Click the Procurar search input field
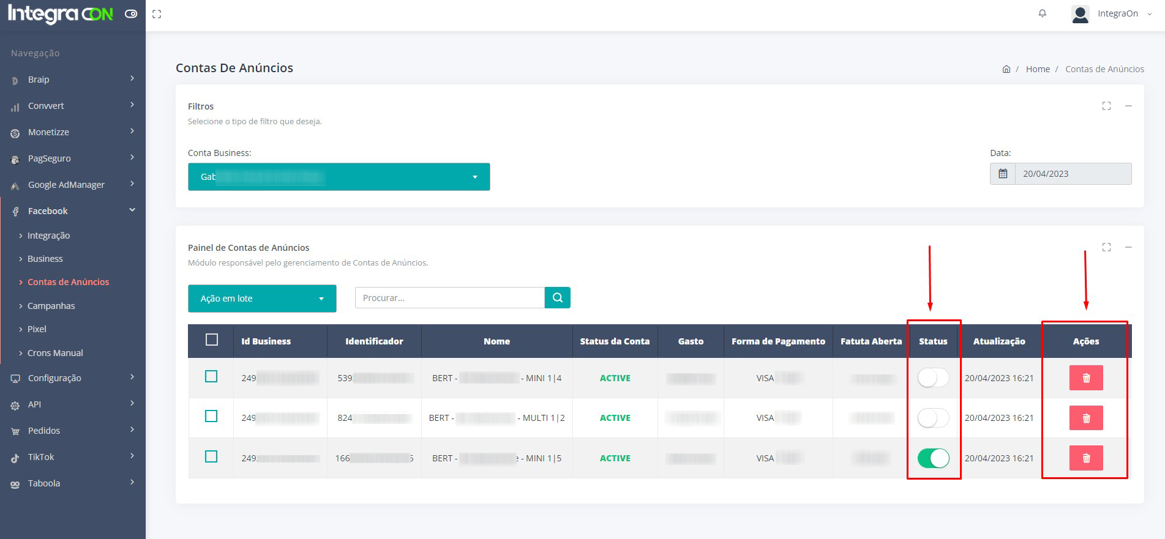1165x539 pixels. click(x=449, y=298)
